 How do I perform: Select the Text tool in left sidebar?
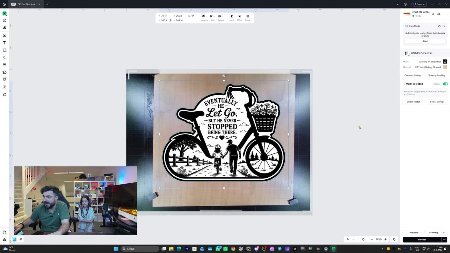4,43
